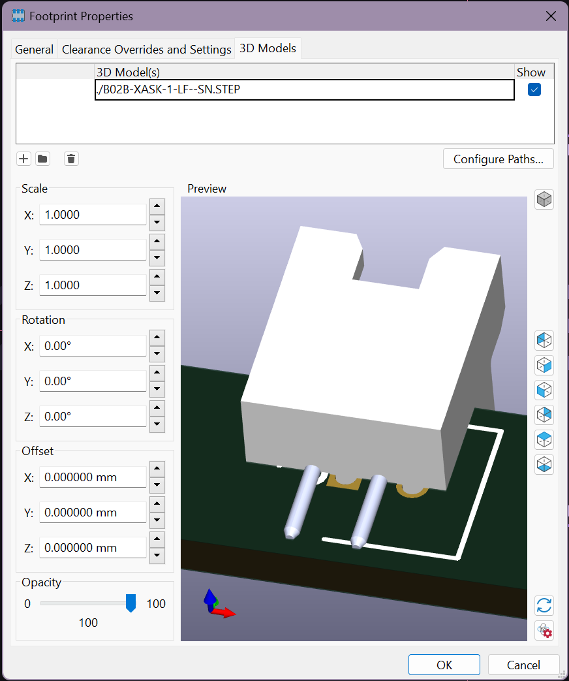Click the Footprint Properties title icon
This screenshot has height=681, width=569.
click(18, 16)
